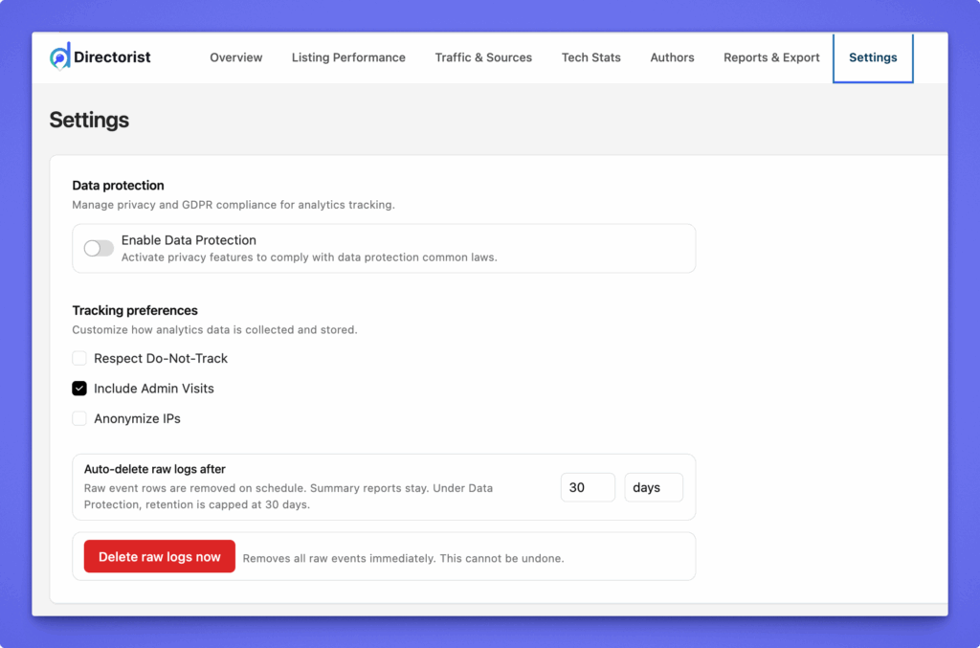Open the Overview tab
The width and height of the screenshot is (980, 648).
click(236, 57)
